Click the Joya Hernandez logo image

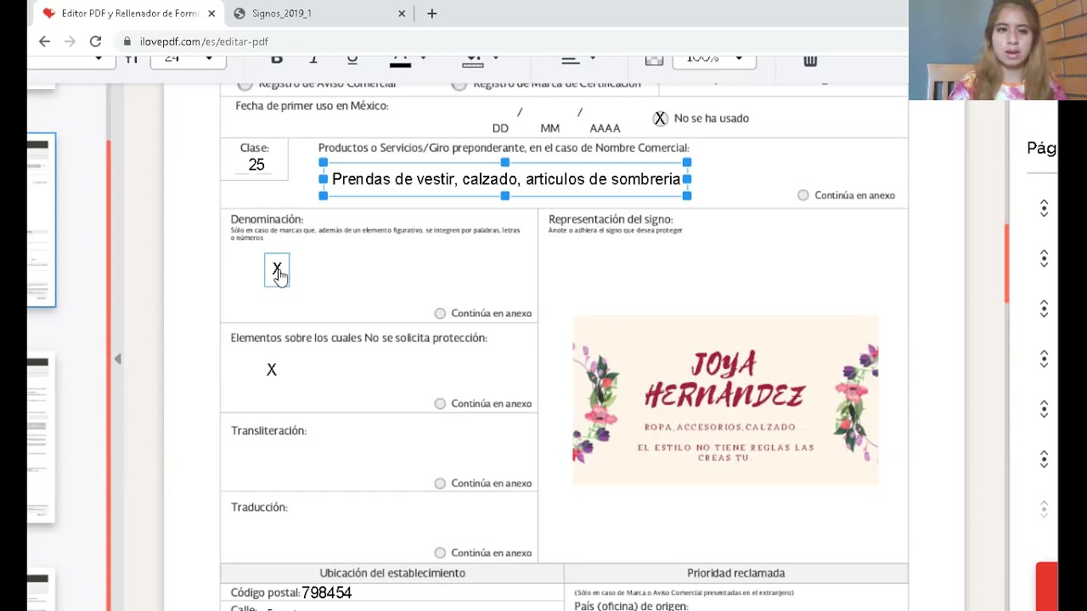pos(726,401)
